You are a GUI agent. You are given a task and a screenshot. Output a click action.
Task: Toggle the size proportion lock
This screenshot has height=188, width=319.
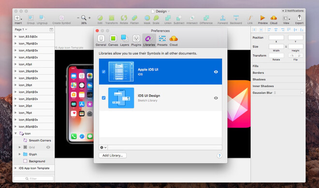point(286,46)
